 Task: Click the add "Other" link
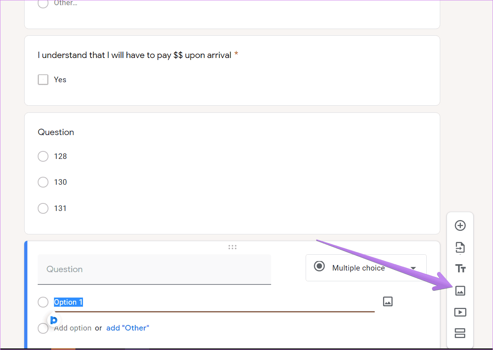point(128,328)
